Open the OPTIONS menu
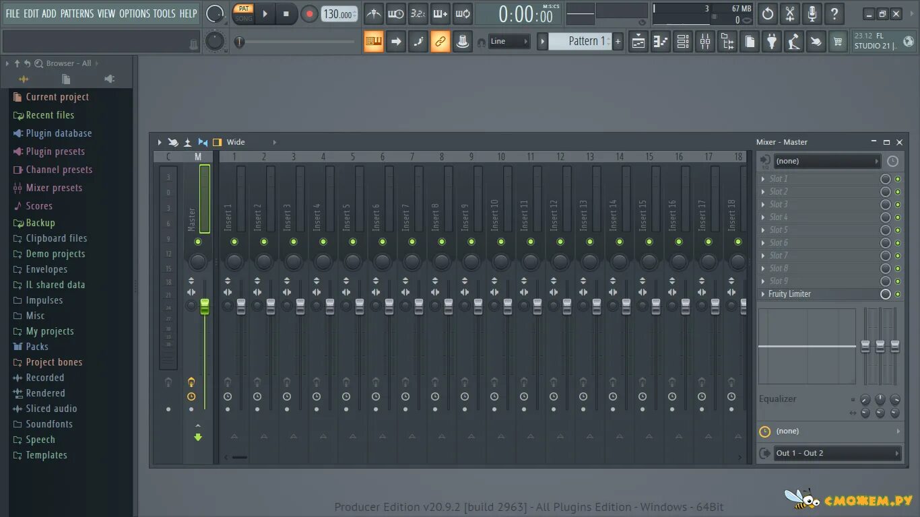Viewport: 920px width, 517px height. [135, 13]
